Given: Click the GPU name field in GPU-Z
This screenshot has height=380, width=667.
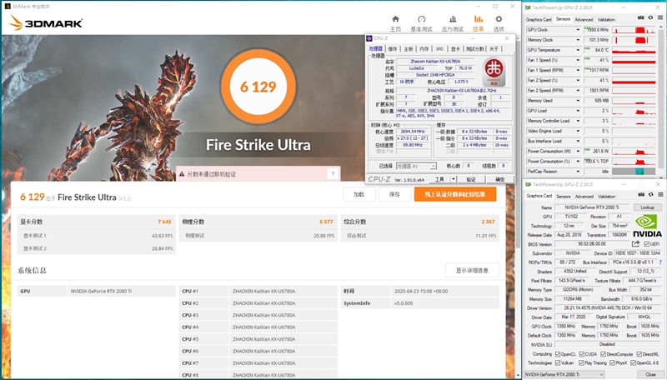Looking at the screenshot, I should [x=592, y=207].
